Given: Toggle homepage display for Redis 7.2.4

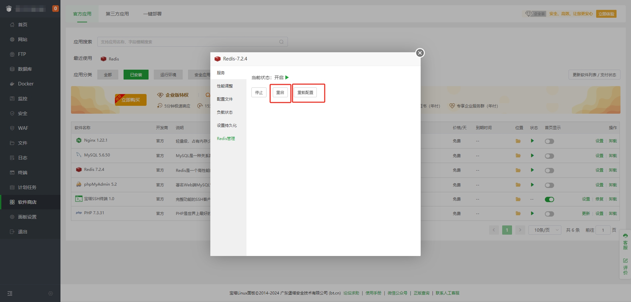Looking at the screenshot, I should pos(549,171).
